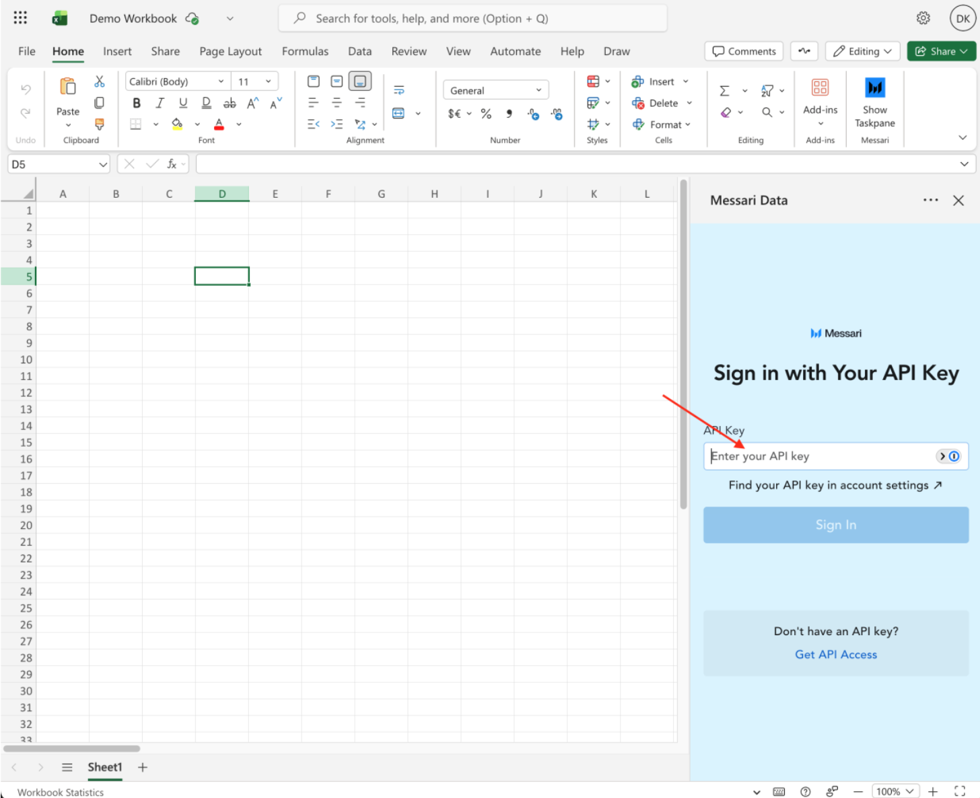Switch to the Formulas tab

tap(305, 51)
